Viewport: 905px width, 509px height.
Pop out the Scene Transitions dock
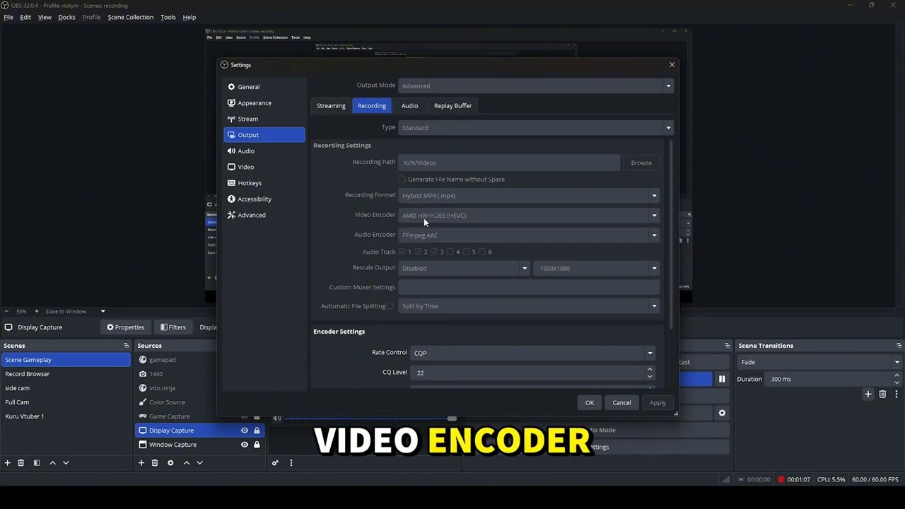click(x=899, y=346)
